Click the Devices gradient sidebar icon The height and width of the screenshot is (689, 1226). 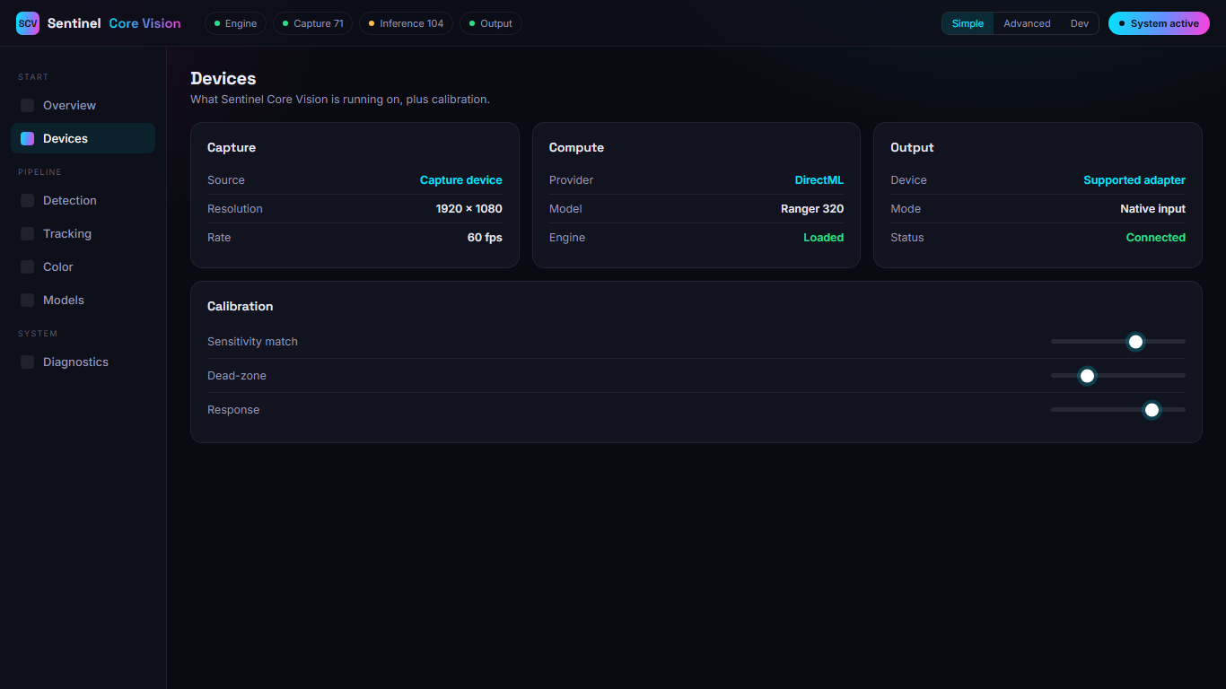(x=27, y=138)
